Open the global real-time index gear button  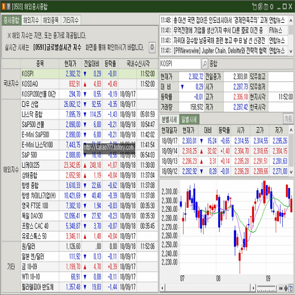[152, 47]
